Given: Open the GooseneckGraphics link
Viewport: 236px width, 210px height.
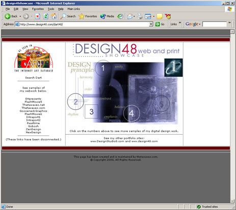Looking at the screenshot, I should point(33,111).
